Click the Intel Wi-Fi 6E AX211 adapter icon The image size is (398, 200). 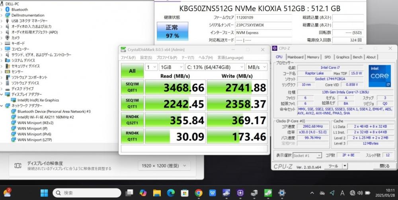[x=14, y=117]
